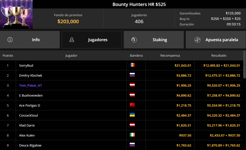Click the 406 players count
Viewport: 246px width, 150px height.
(x=139, y=21)
